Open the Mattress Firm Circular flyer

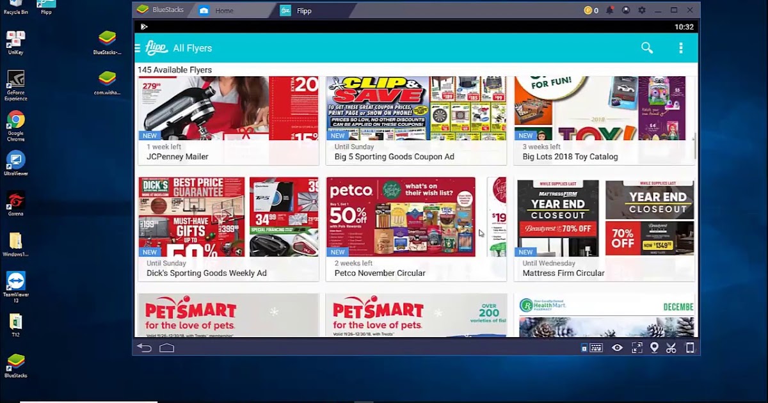[604, 229]
